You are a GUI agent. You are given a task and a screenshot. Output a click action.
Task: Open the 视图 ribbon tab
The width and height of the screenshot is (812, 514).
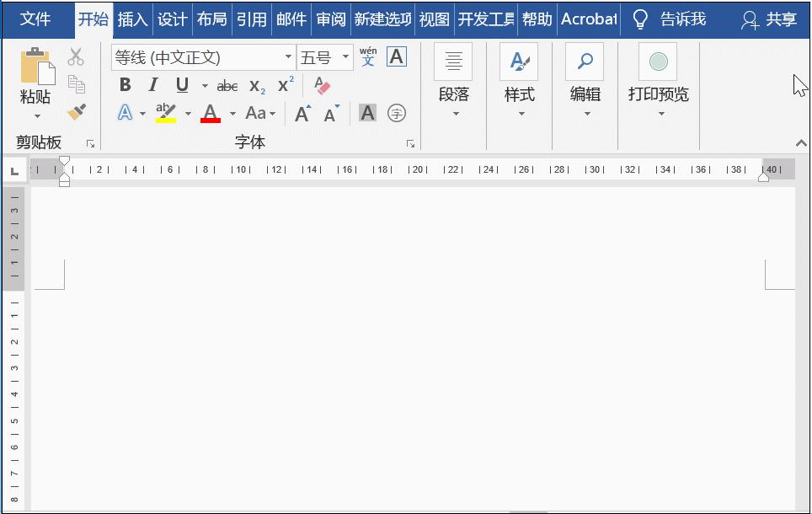[x=433, y=19]
